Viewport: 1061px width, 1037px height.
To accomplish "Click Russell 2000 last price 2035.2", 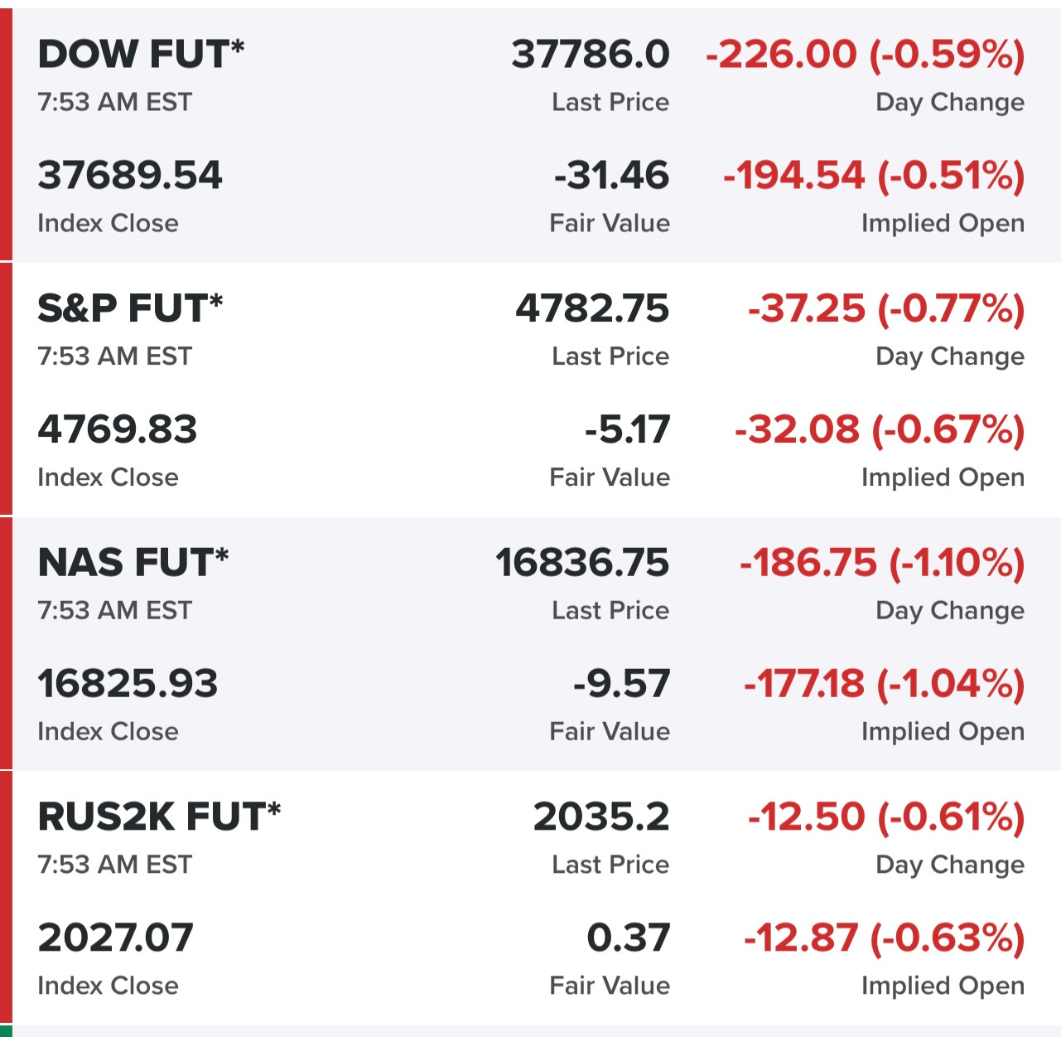I will (601, 817).
